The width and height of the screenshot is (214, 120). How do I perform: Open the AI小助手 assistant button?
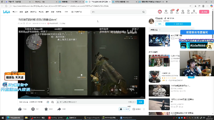pyautogui.click(x=124, y=109)
